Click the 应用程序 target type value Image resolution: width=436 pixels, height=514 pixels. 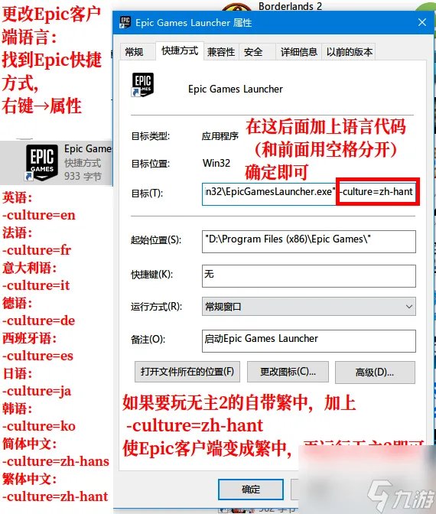coord(220,136)
